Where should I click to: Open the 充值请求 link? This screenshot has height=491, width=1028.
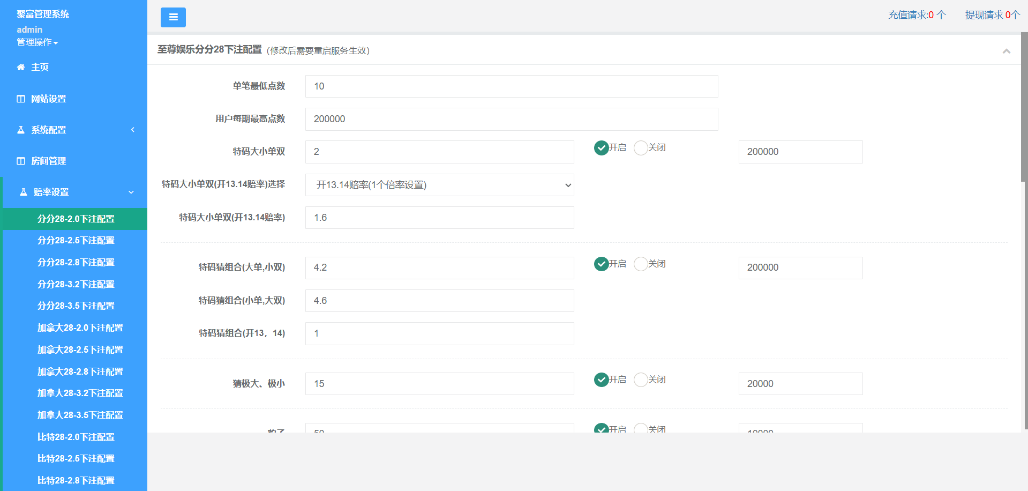coord(917,15)
